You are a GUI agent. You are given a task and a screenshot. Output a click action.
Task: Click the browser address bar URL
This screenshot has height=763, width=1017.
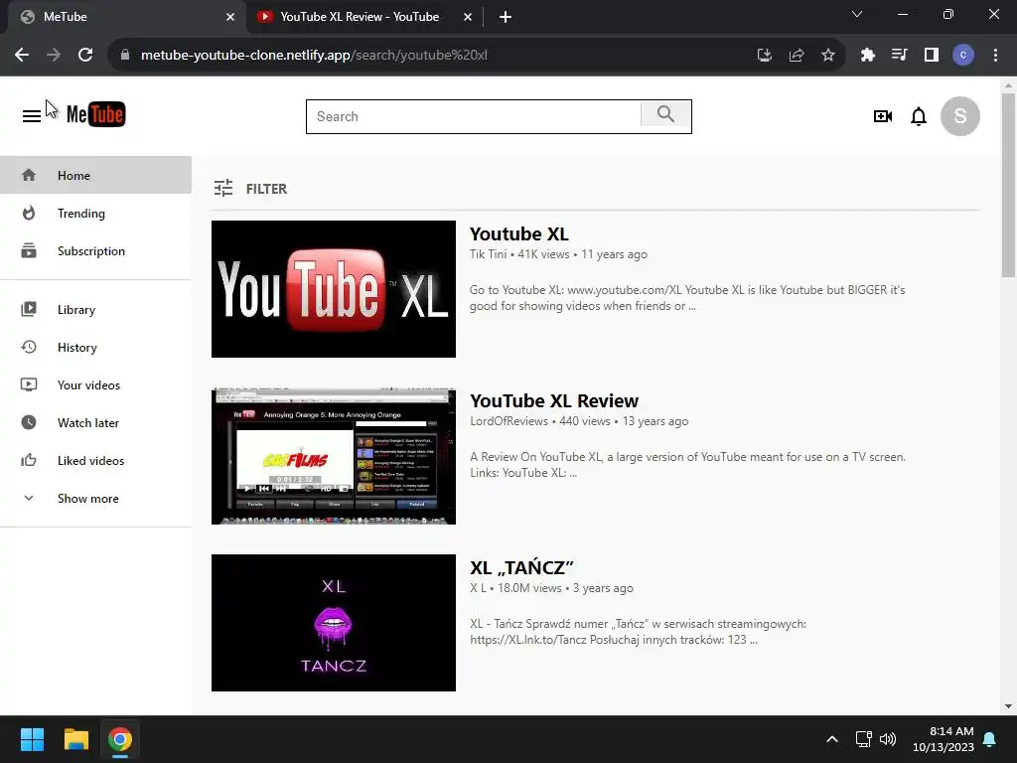click(x=314, y=56)
